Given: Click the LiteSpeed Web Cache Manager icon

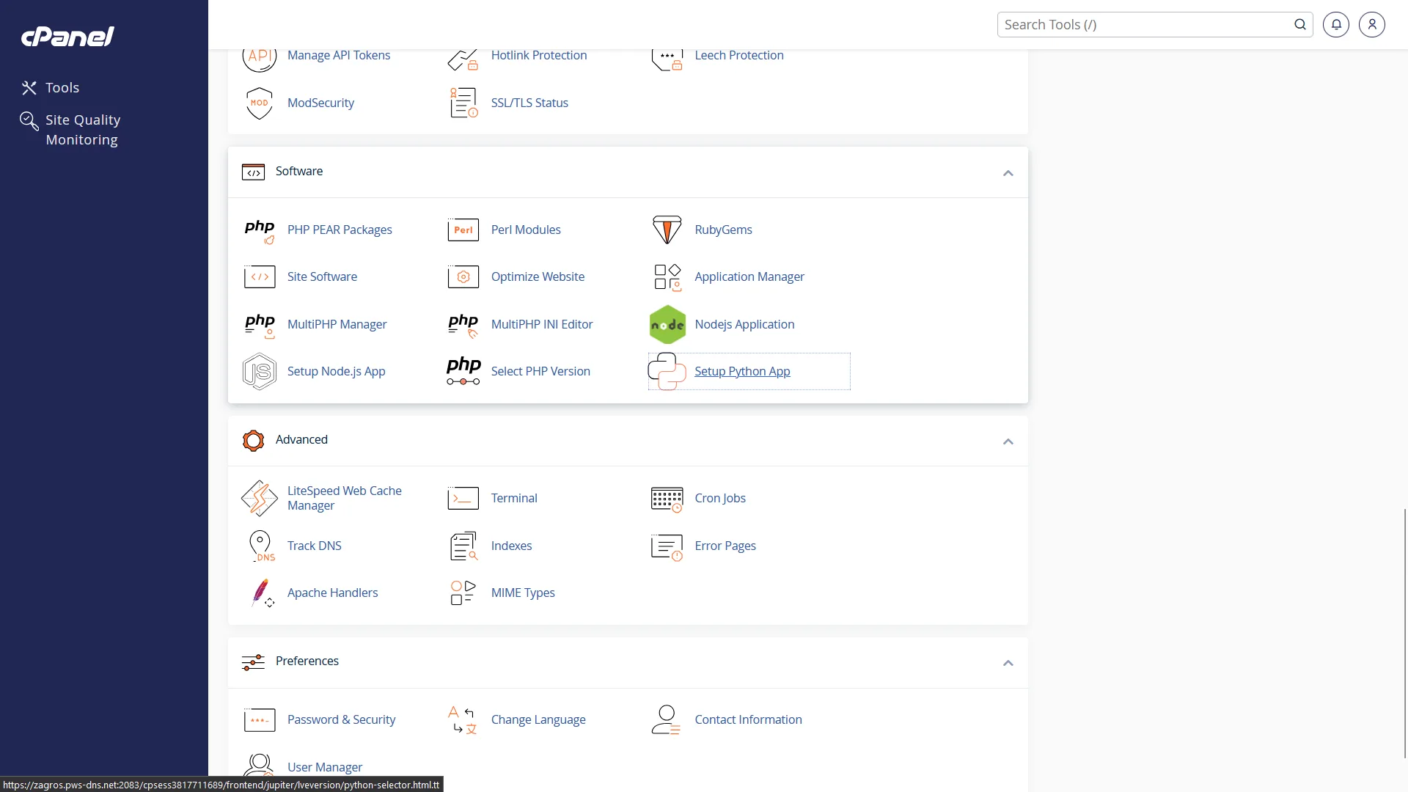Looking at the screenshot, I should [x=260, y=499].
